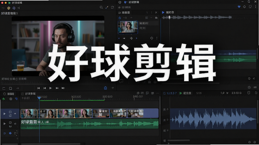Viewport: 259px width, 145px height.
Task: Select the last titled clip on video track
Action: coord(136,113)
